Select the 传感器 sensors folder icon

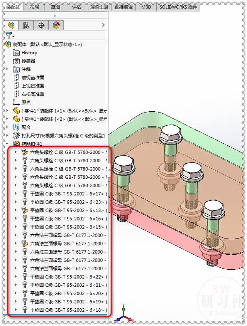[16, 61]
